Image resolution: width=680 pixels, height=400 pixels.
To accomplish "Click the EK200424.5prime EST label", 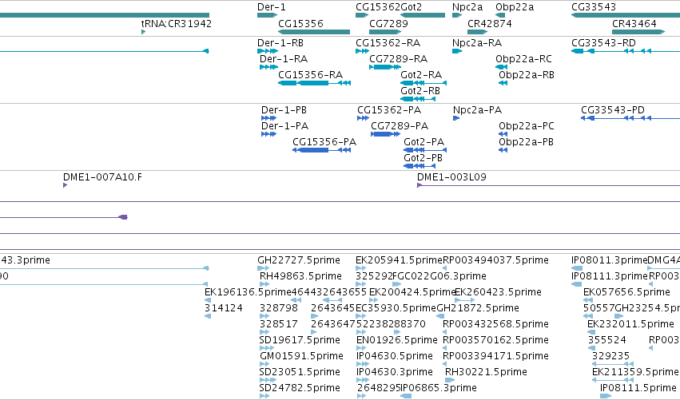I will 412,292.
